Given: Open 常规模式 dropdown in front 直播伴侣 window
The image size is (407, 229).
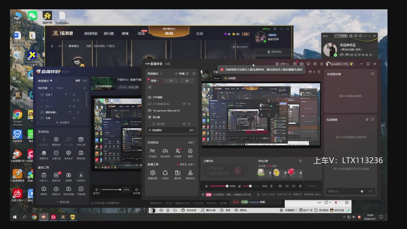Looking at the screenshot, I should [x=155, y=74].
